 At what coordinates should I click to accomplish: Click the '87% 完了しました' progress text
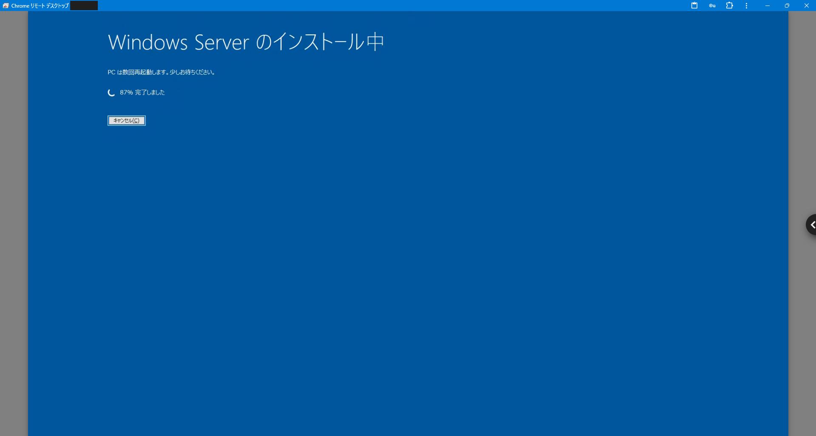tap(142, 93)
